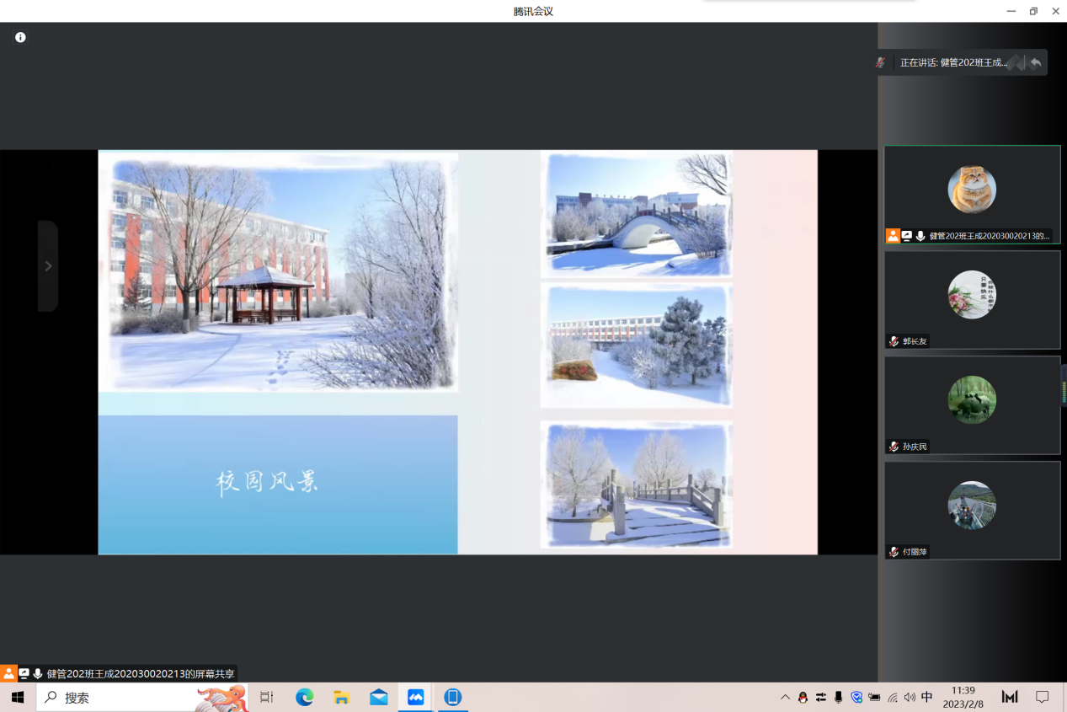Switch to Tencent Meeting taskbar icon
Image resolution: width=1067 pixels, height=712 pixels.
(415, 698)
